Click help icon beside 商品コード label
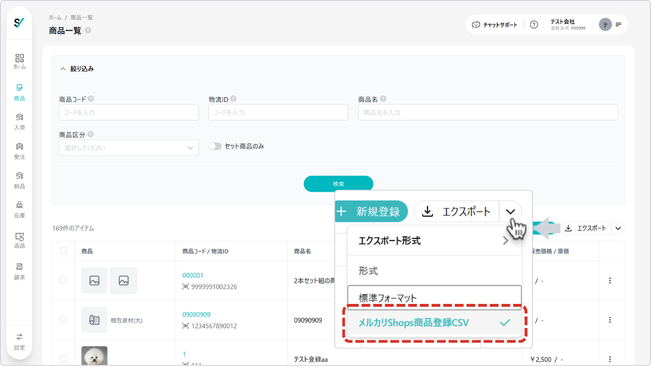This screenshot has height=367, width=651. (91, 99)
